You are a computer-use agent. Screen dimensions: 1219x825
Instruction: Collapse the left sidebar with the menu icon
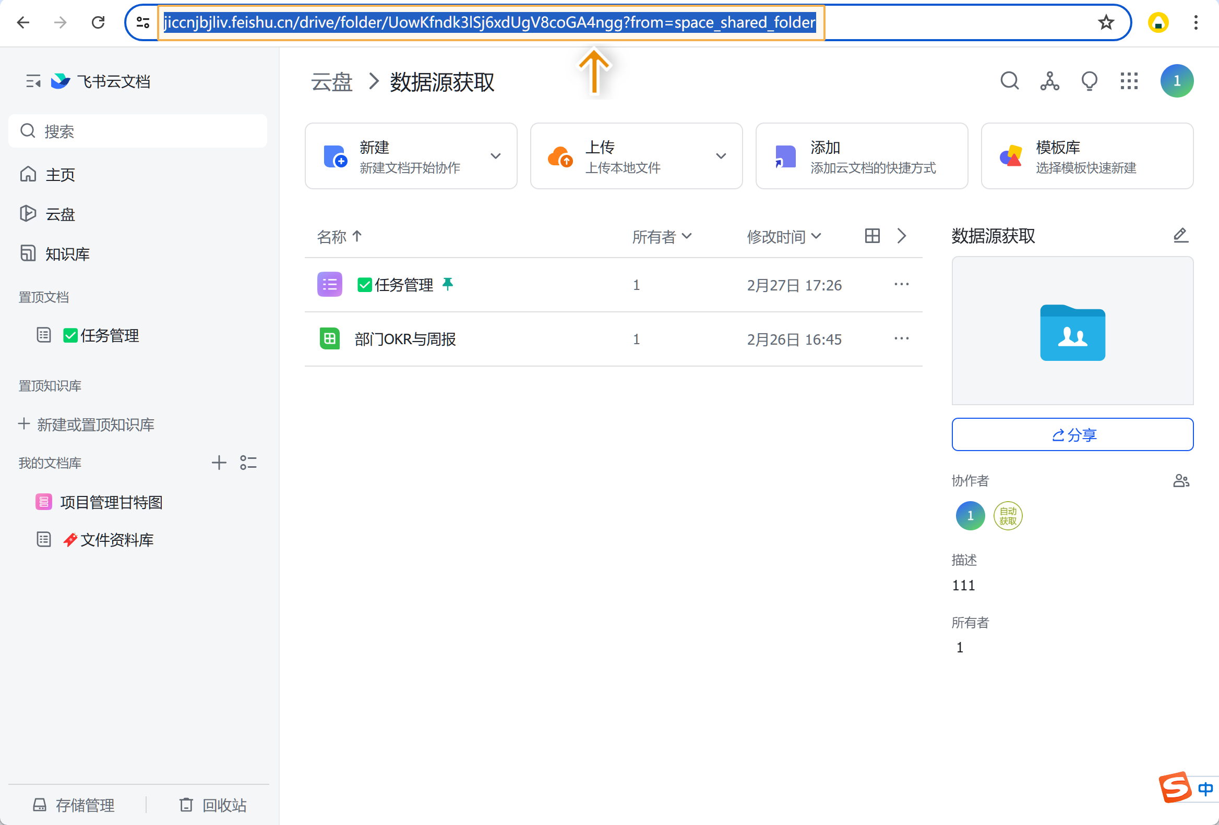tap(33, 81)
